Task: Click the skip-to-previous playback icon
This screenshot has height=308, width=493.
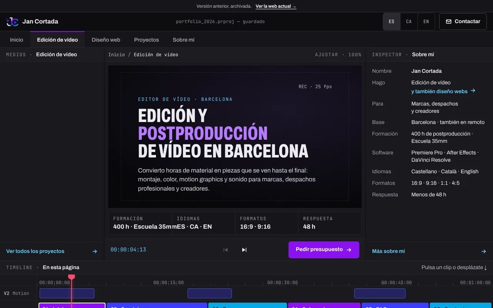Action: (226, 250)
